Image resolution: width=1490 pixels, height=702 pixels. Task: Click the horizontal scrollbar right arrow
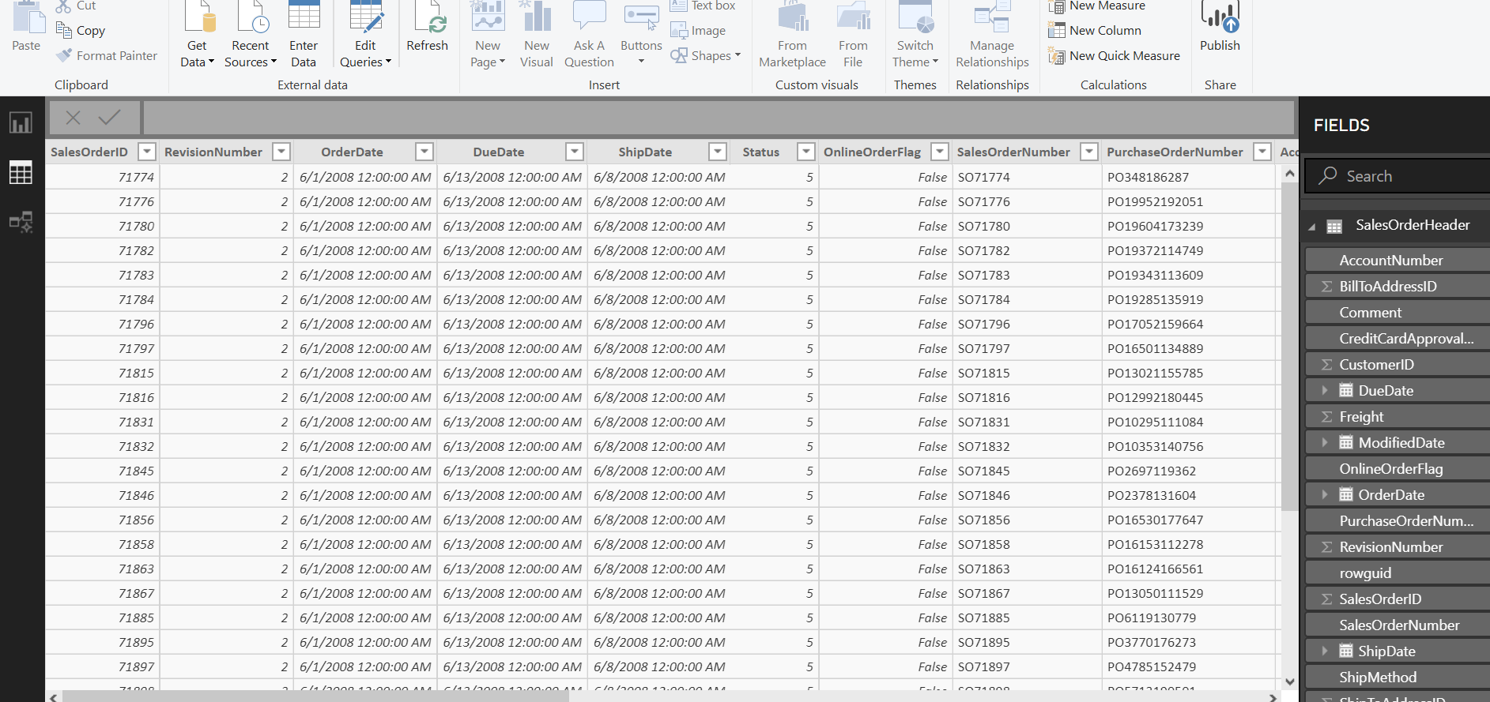[x=1272, y=697]
